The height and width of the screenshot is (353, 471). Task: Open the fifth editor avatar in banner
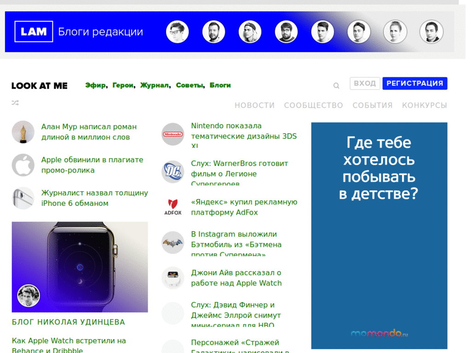322,32
